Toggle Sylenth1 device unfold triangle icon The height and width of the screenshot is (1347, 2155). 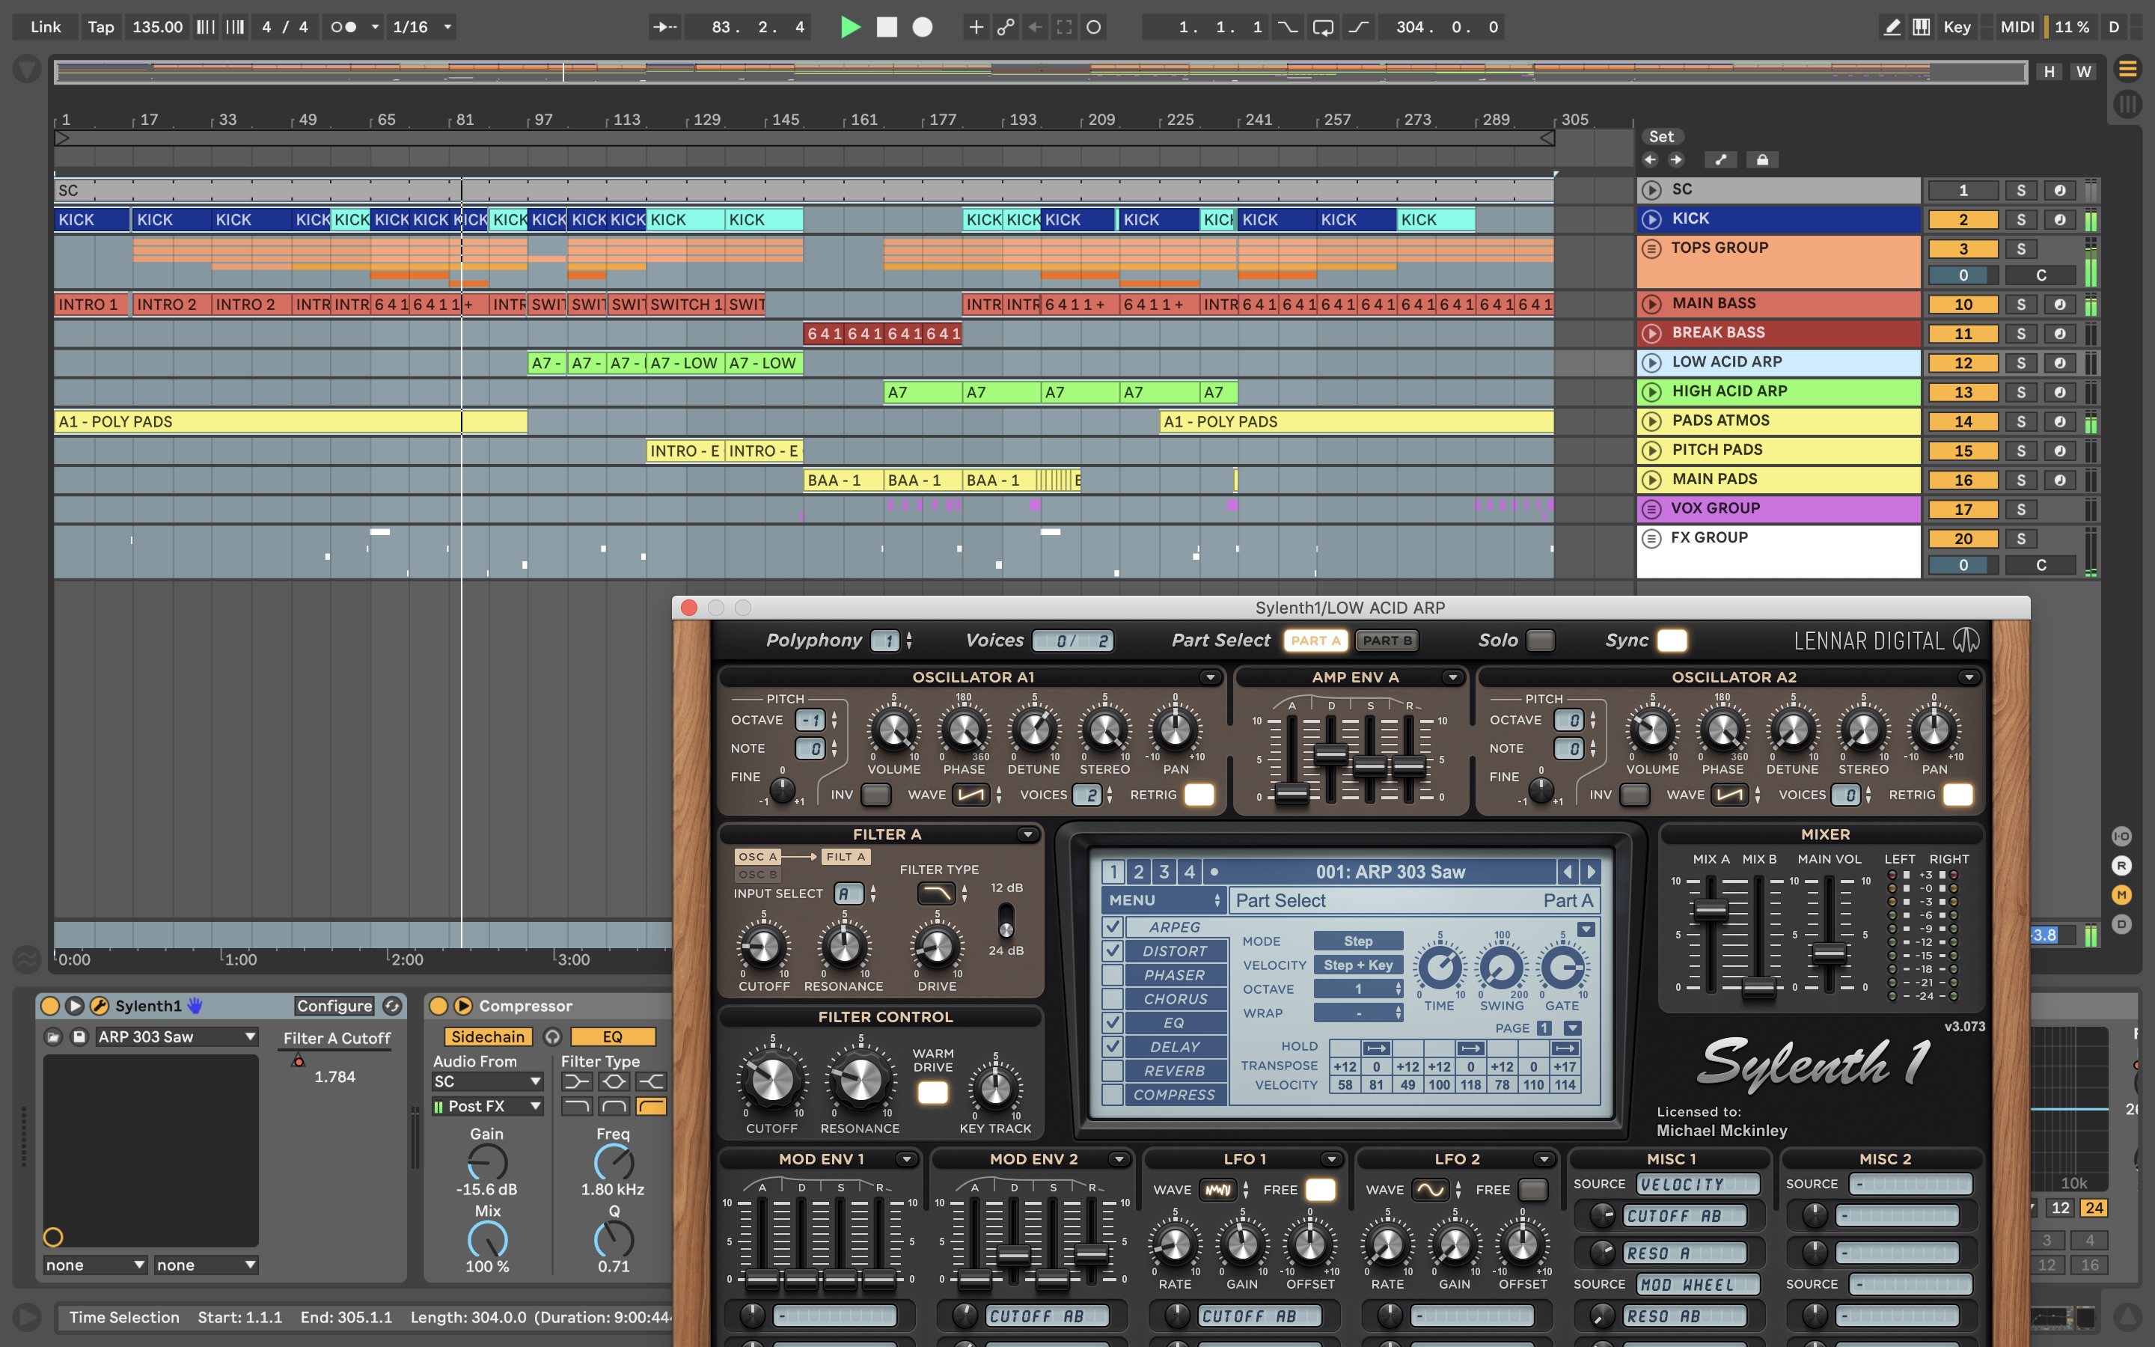75,1006
